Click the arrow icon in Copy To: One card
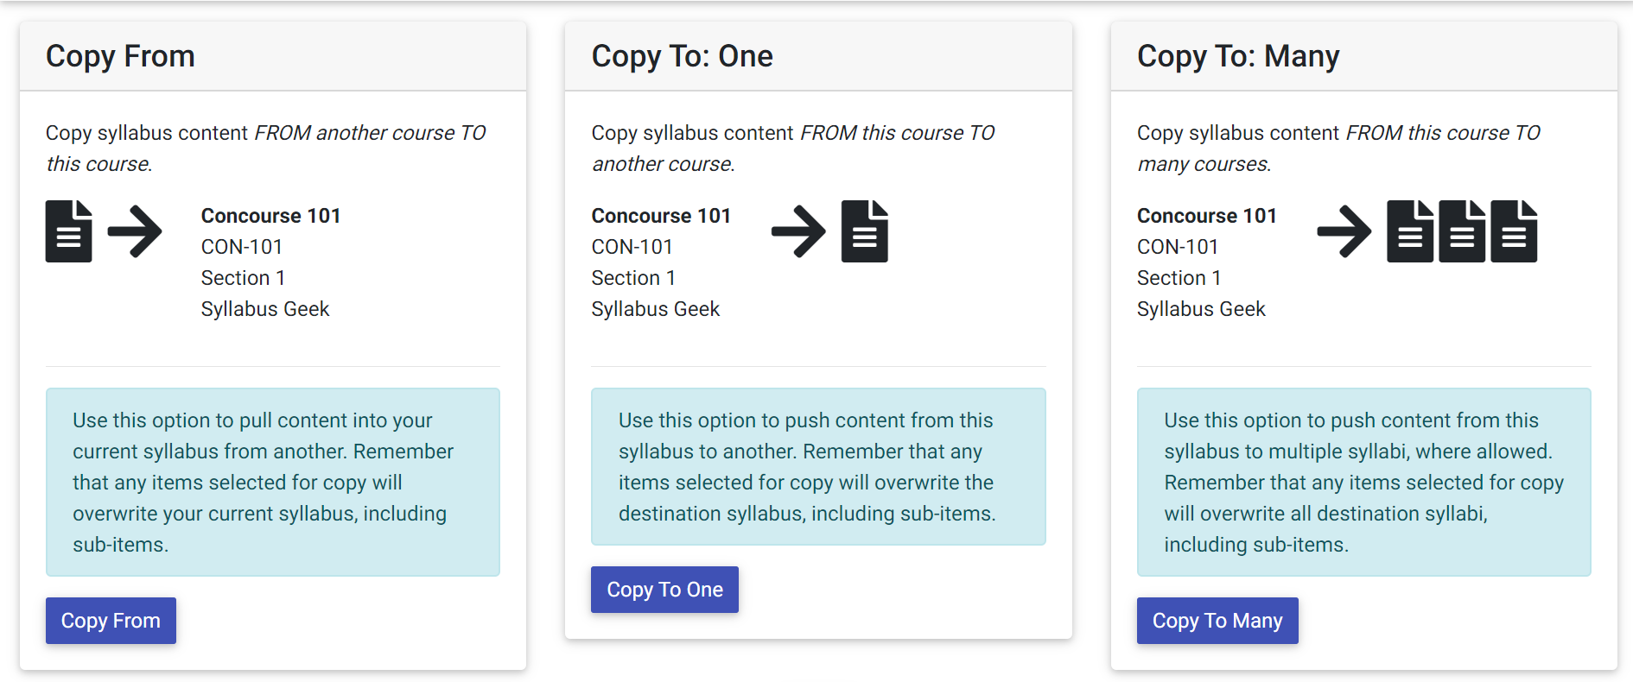Screen dimensions: 1633x682 pos(798,231)
